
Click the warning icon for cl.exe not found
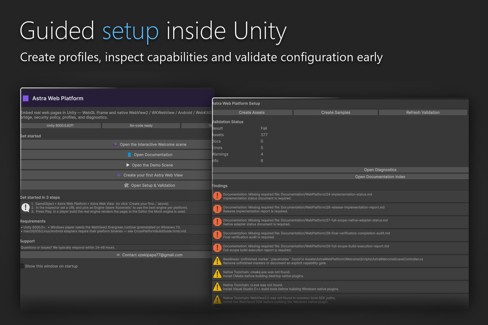coord(218,287)
